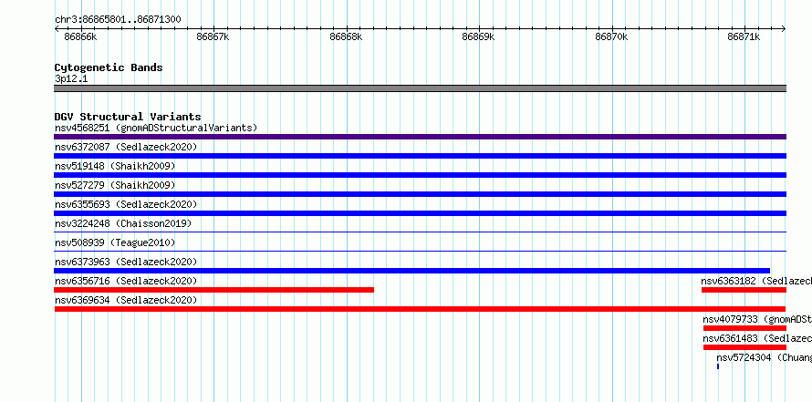The image size is (812, 402).
Task: Open the nsv6356716 Sedlazeck2020 label
Action: coord(126,281)
